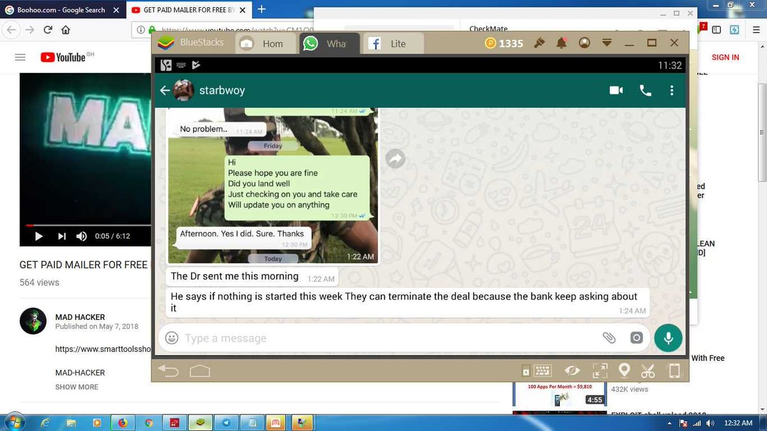Open Telegram from the taskbar
Viewport: 767px width, 431px height.
pyautogui.click(x=226, y=423)
